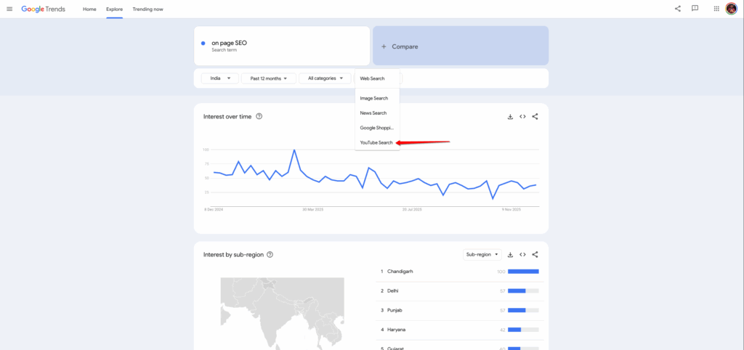Select the Explore tab
744x350 pixels.
[114, 9]
